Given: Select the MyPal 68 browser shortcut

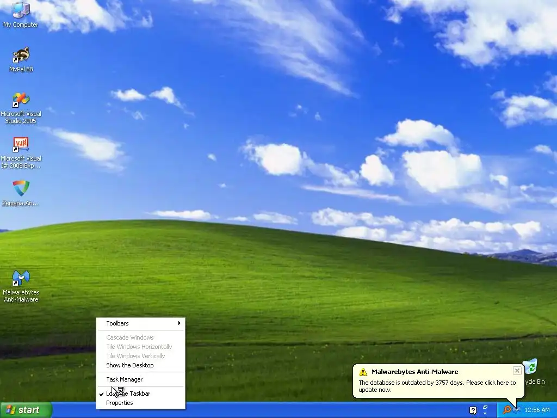Looking at the screenshot, I should pos(21,60).
